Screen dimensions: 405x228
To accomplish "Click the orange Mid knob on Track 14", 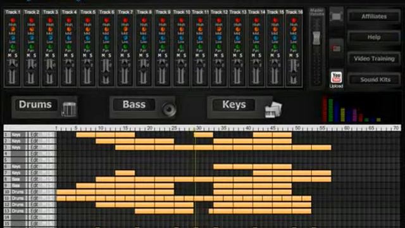I will click(x=256, y=30).
